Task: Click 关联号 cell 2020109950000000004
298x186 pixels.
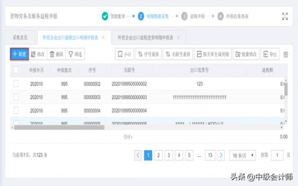Action: (x=129, y=111)
